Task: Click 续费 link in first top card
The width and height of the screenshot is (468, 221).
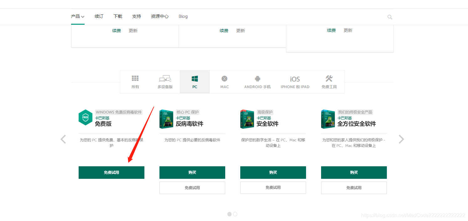Action: tap(117, 31)
